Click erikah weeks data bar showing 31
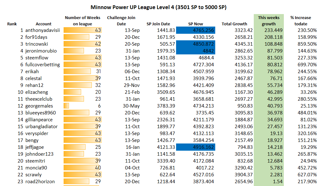The height and width of the screenshot is (186, 318). 77,72
